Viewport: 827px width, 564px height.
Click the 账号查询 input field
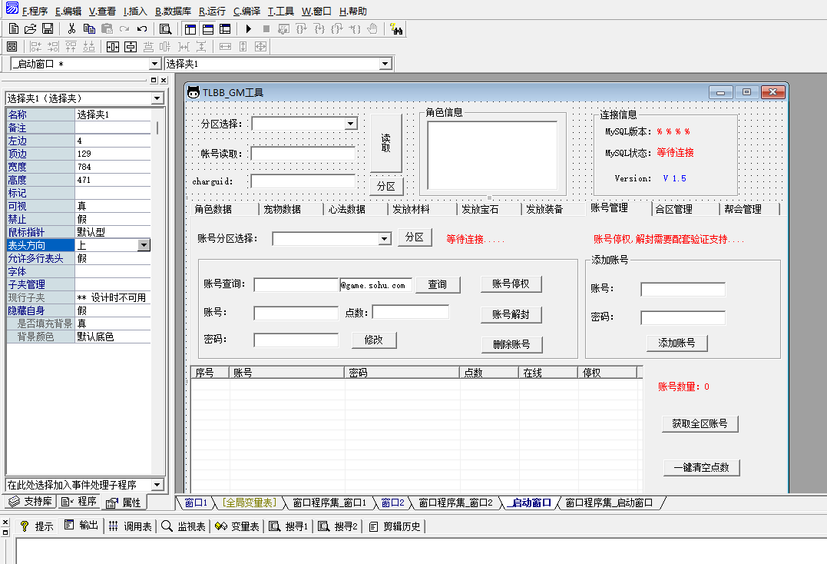[296, 285]
